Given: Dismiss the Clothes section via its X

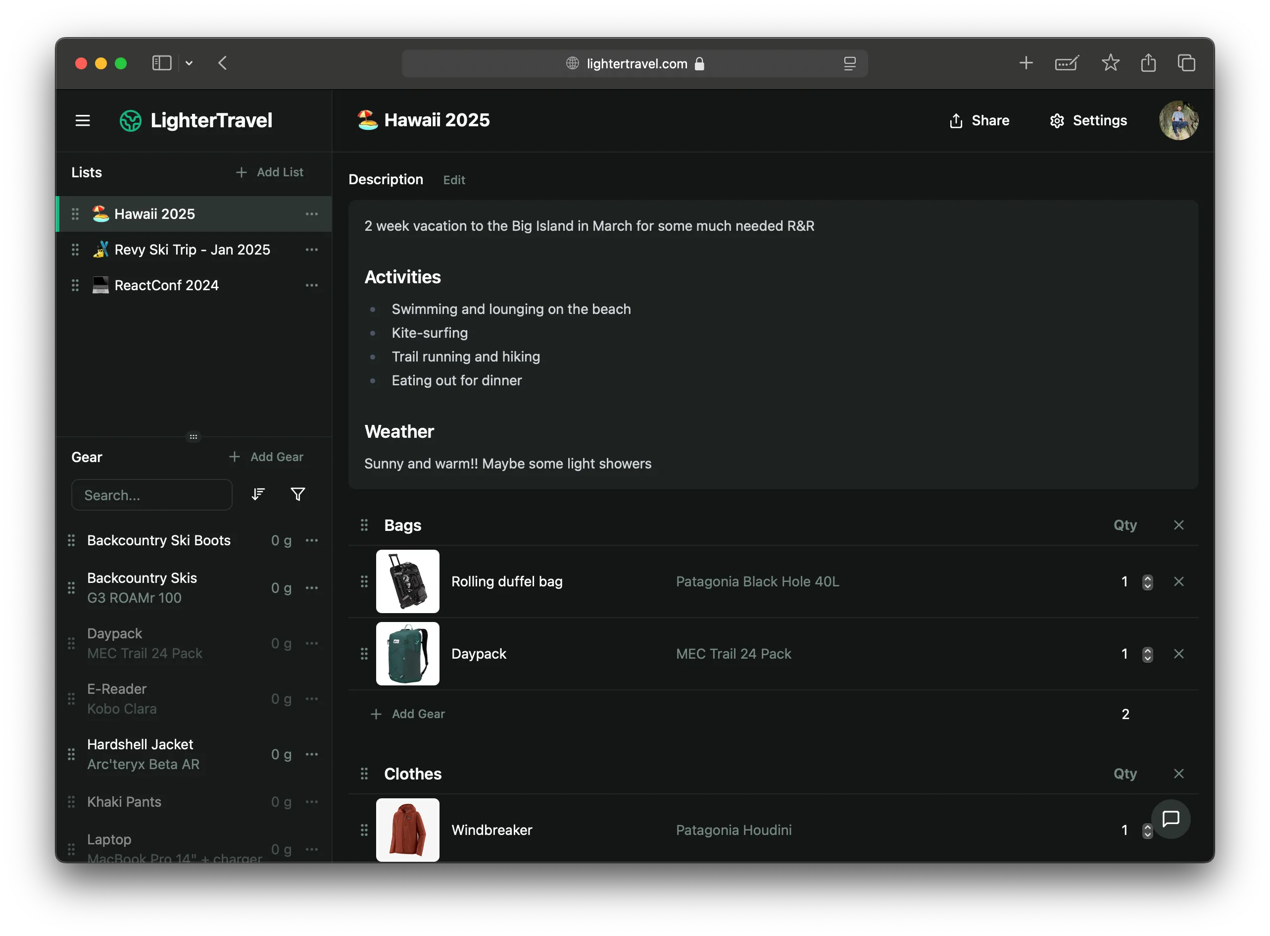Looking at the screenshot, I should click(x=1179, y=774).
